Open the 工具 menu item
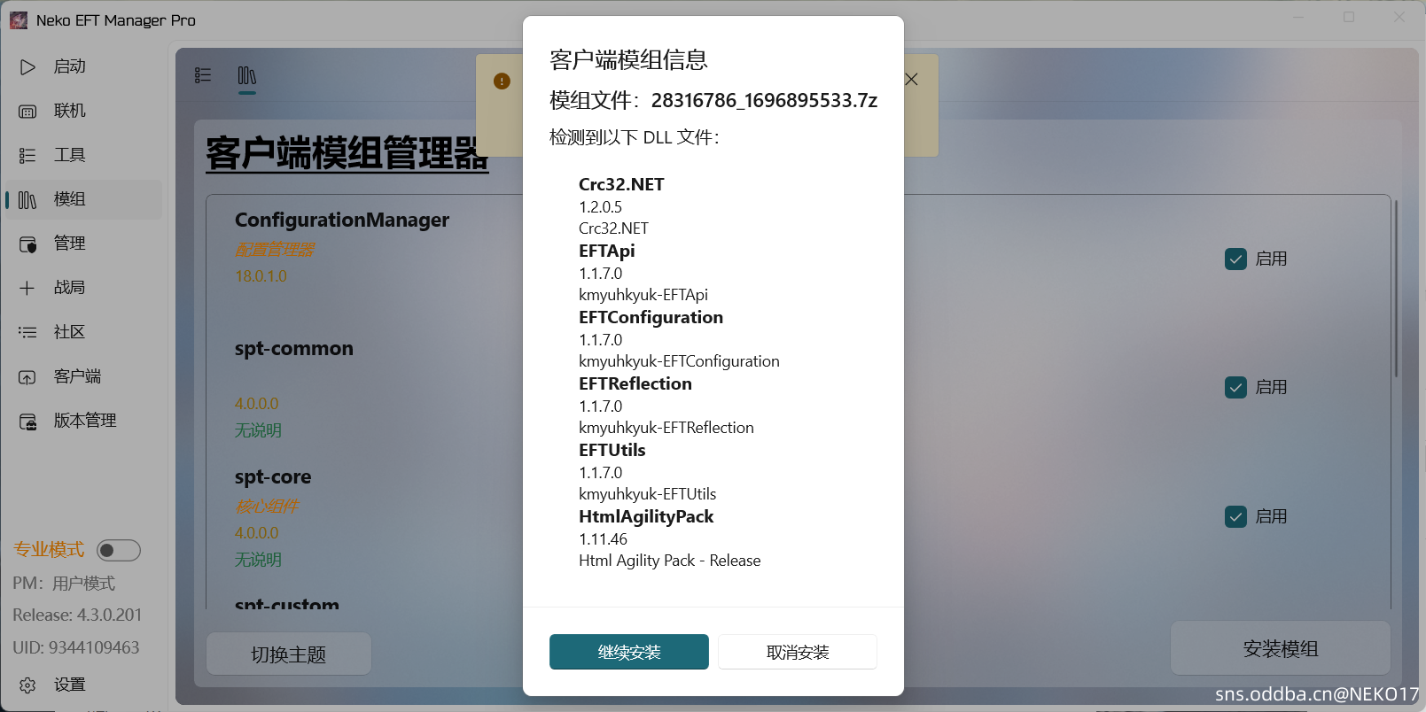The height and width of the screenshot is (712, 1426). [x=84, y=155]
